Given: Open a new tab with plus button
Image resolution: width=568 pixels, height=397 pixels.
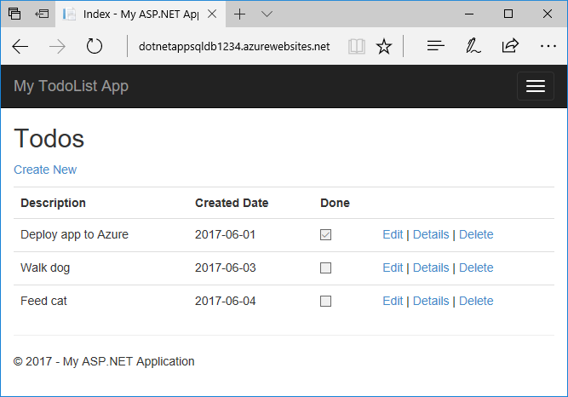Looking at the screenshot, I should (x=240, y=14).
